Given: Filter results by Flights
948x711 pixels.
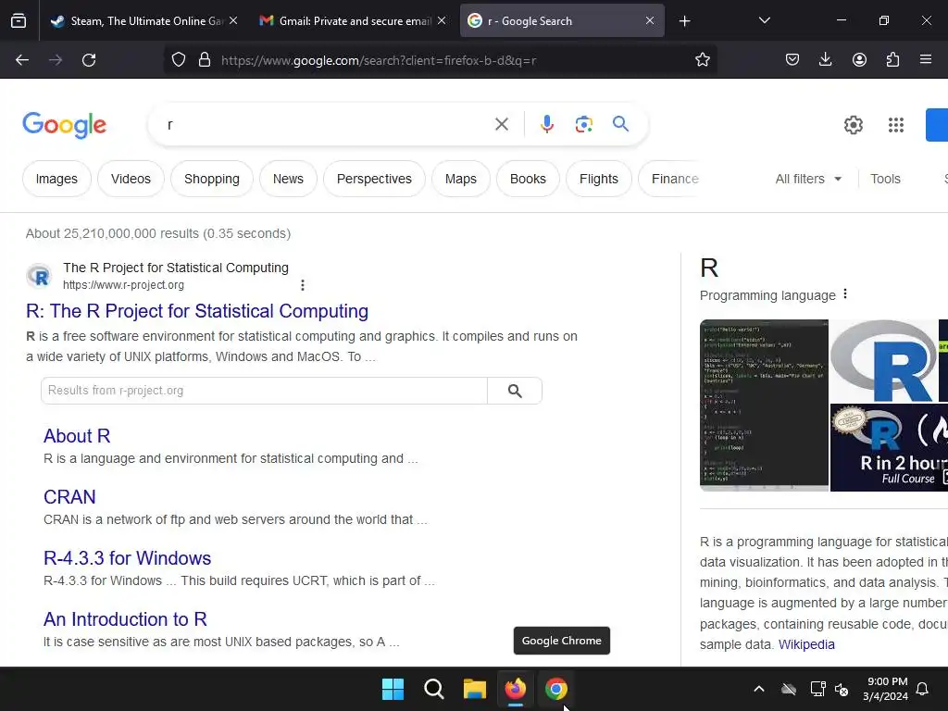Looking at the screenshot, I should click(599, 179).
